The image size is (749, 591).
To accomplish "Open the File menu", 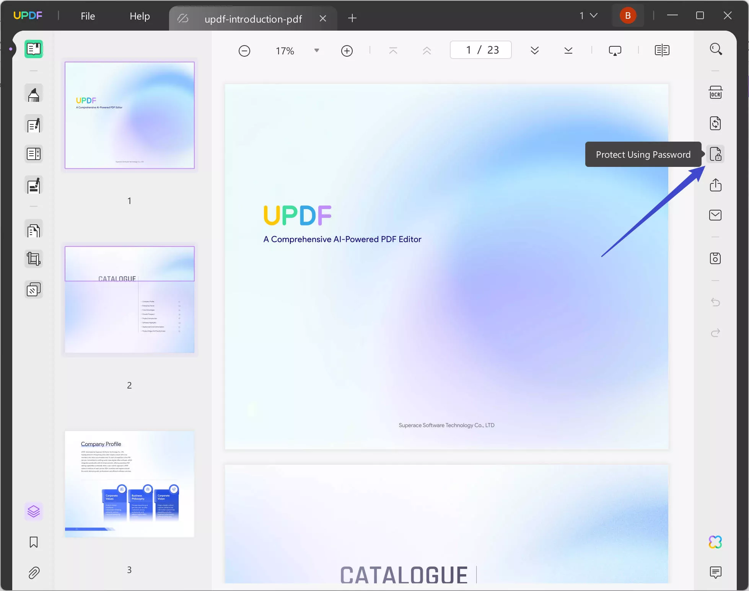I will pos(88,15).
